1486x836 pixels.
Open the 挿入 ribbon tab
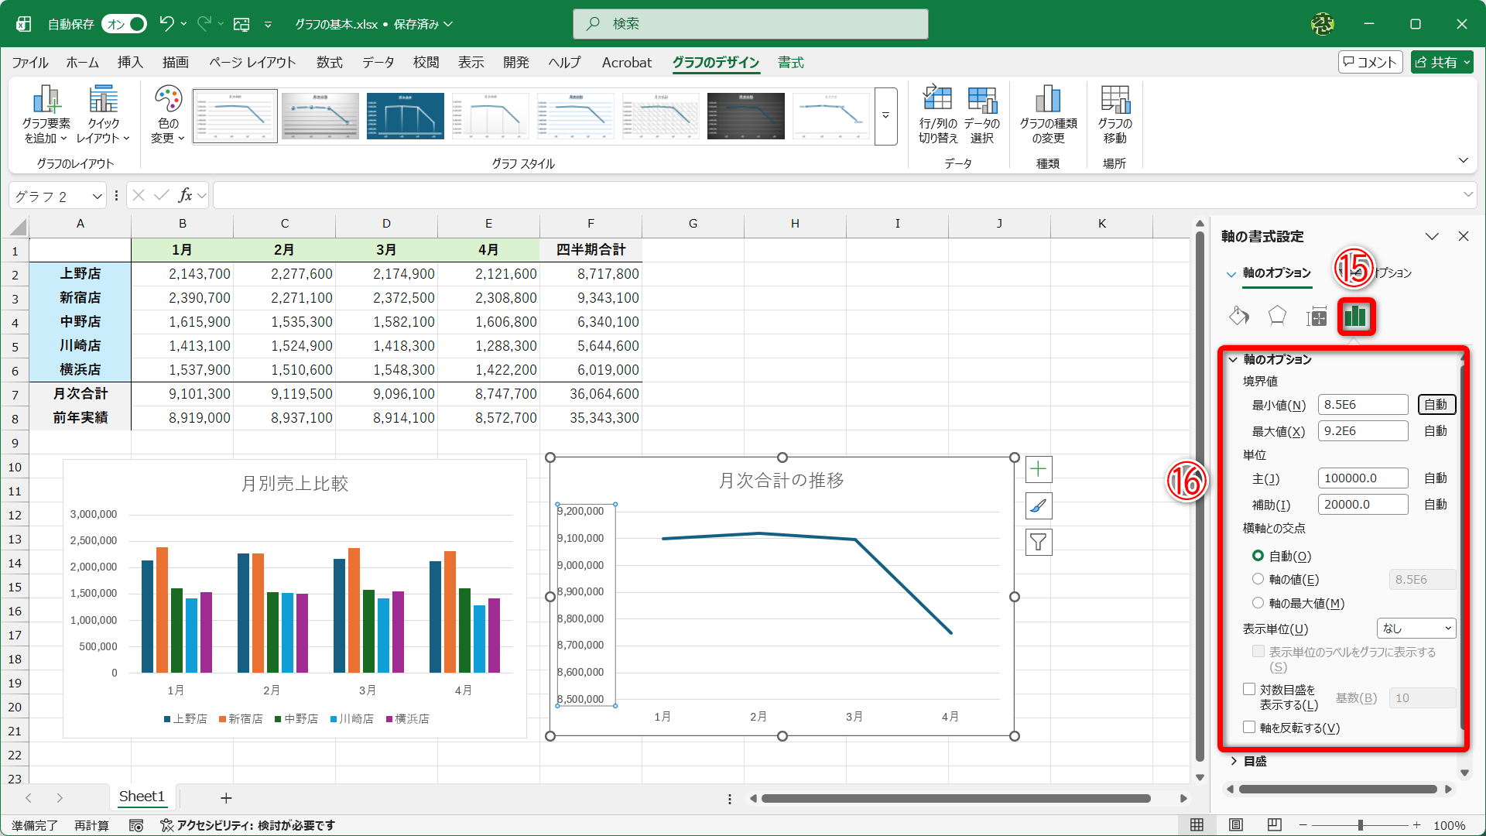[x=130, y=63]
